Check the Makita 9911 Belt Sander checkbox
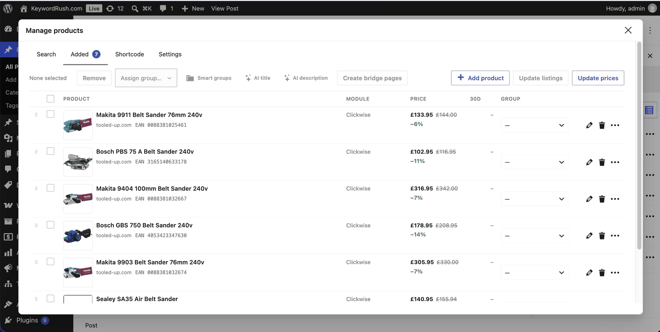This screenshot has width=660, height=332. (50, 114)
